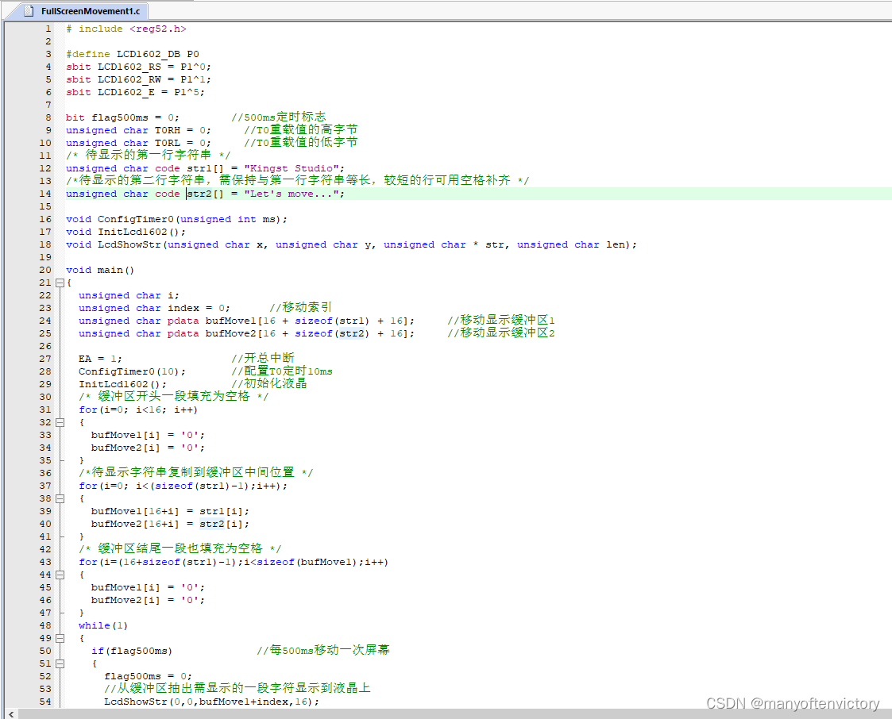Click on '#define LCD1602_DB P0' text
892x719 pixels.
133,54
